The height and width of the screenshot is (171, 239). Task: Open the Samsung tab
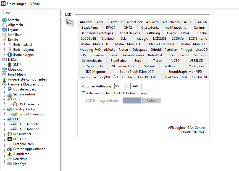click(x=201, y=55)
